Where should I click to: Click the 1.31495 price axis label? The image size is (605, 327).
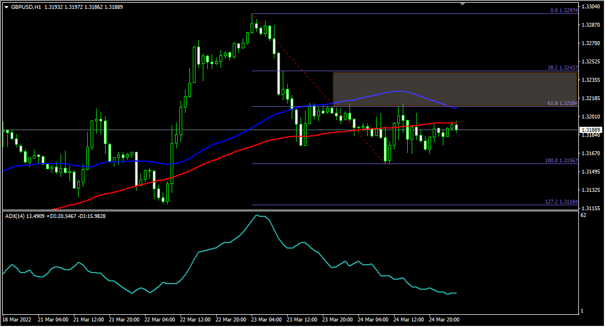(591, 171)
